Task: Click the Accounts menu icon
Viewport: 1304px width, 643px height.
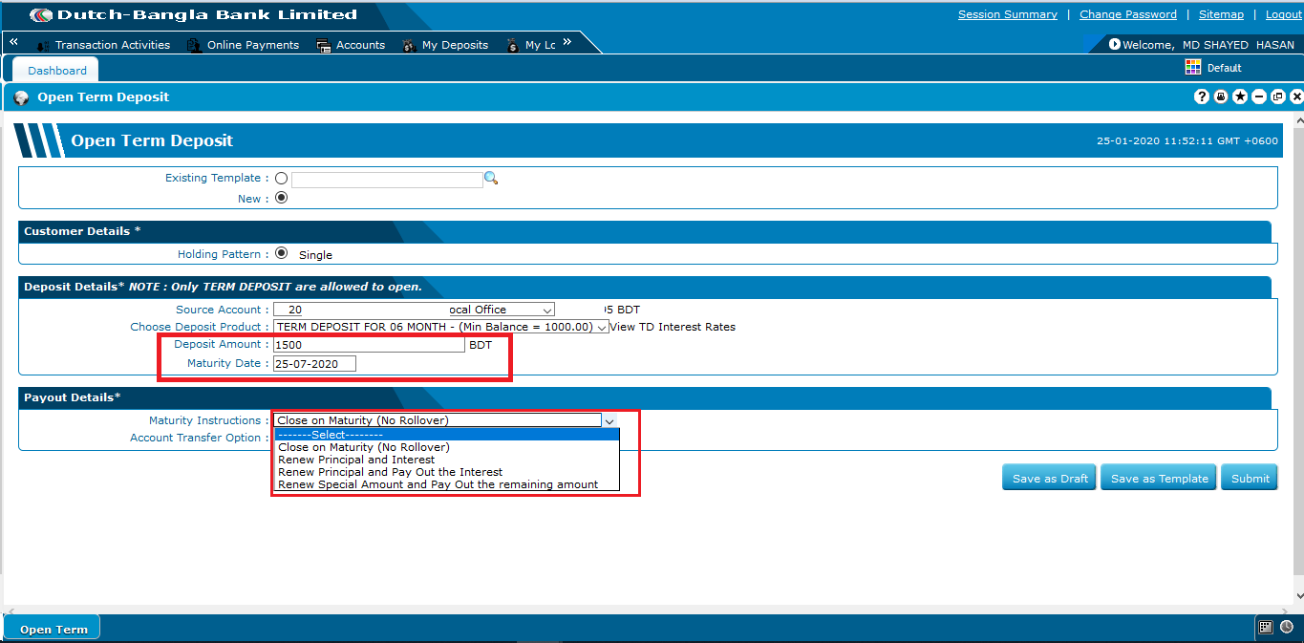Action: [324, 45]
